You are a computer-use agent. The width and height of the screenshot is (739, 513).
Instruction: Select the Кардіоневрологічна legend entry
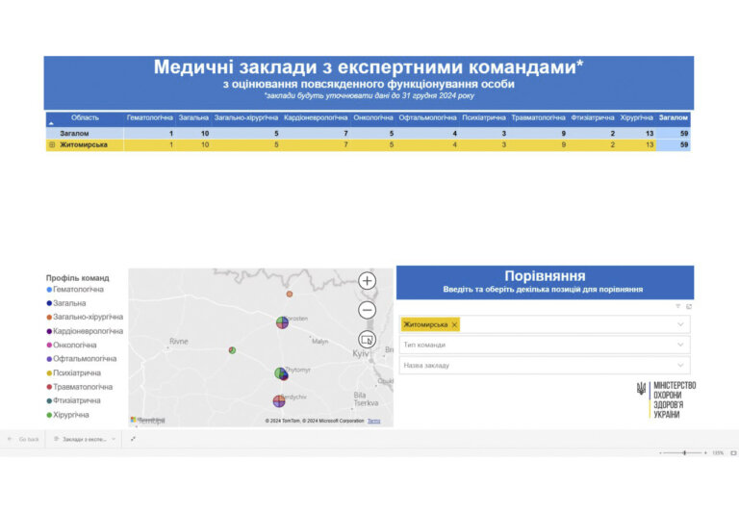(85, 331)
